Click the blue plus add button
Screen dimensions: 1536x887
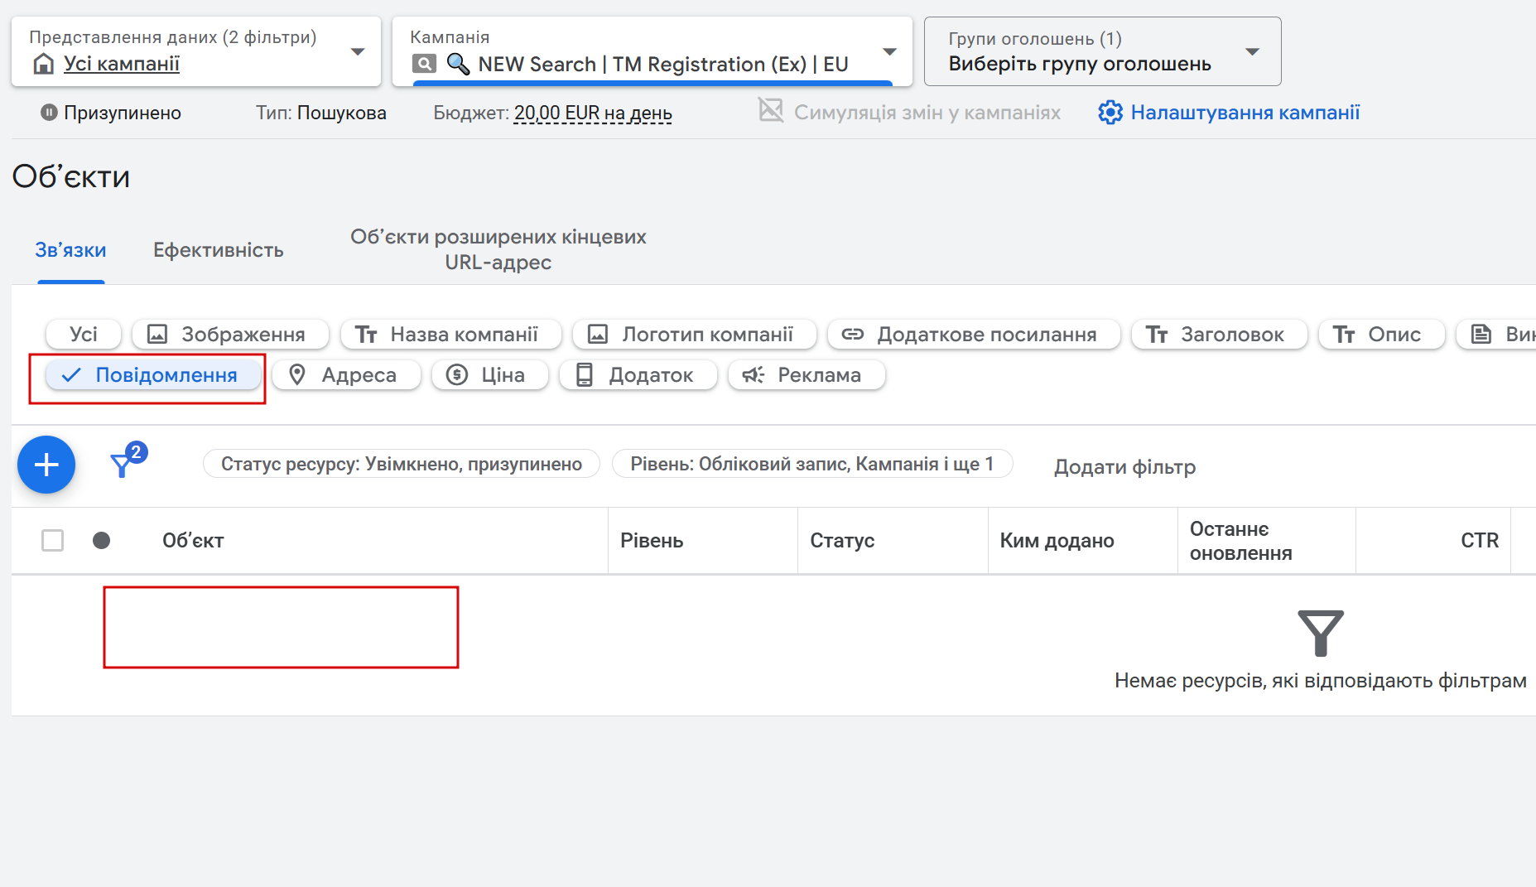pos(46,465)
